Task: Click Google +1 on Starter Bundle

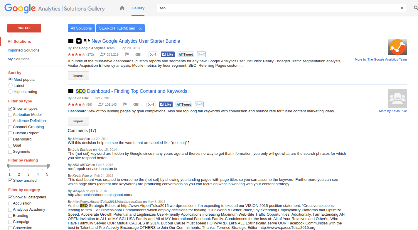Action: tap(153, 54)
